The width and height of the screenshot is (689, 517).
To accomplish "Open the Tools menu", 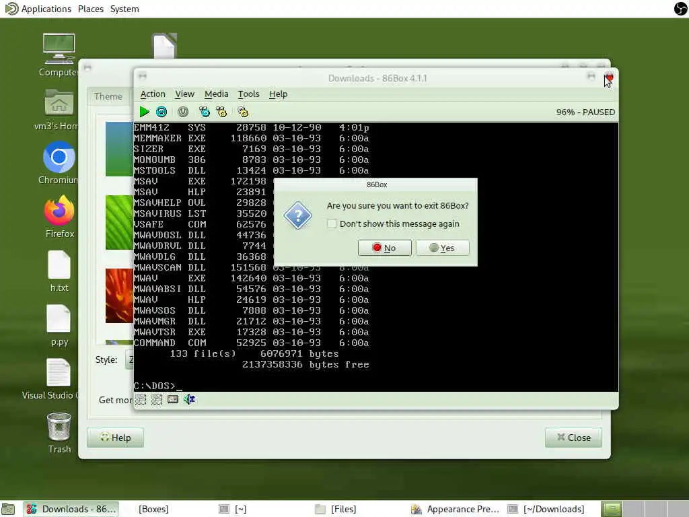I will point(248,94).
